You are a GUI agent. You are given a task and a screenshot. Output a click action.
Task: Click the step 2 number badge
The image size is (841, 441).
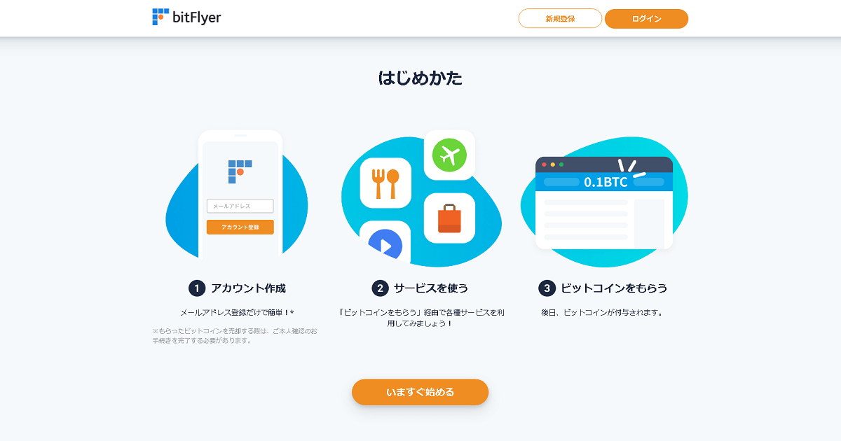[381, 288]
